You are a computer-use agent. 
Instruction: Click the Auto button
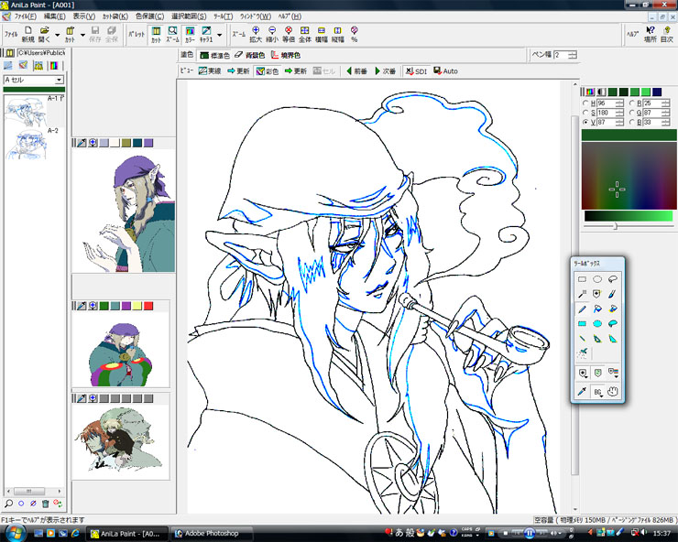[x=446, y=70]
